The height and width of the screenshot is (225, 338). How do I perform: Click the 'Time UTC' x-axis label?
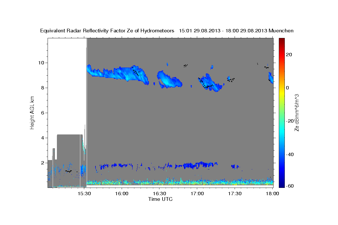(160, 199)
